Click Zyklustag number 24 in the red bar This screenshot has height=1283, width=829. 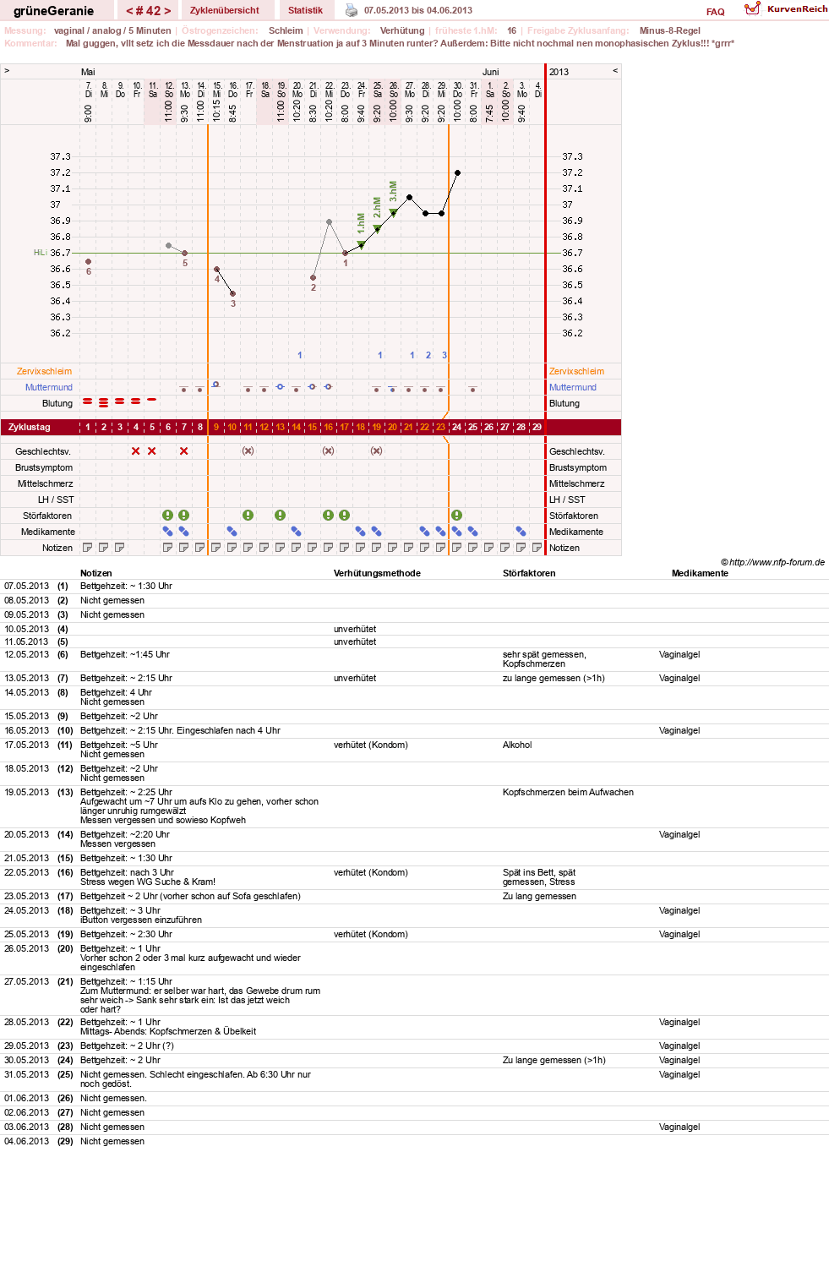[457, 428]
